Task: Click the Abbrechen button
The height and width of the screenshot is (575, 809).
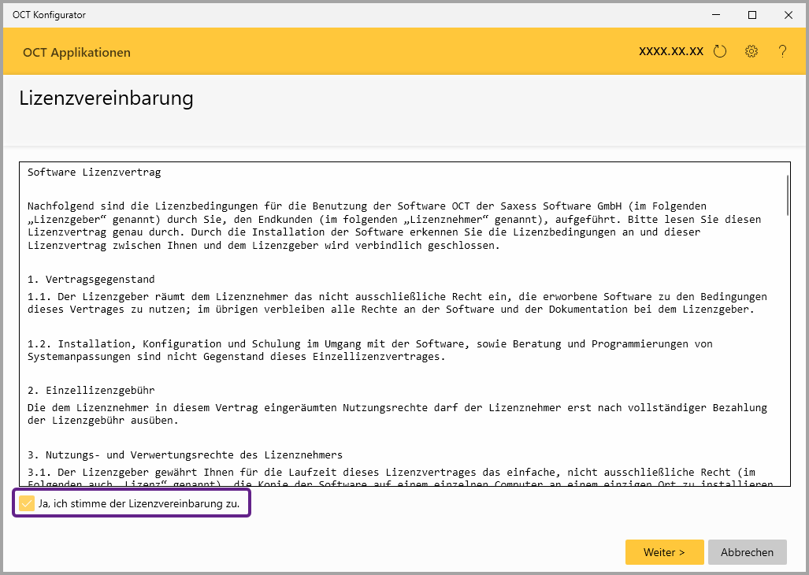Action: click(x=747, y=552)
